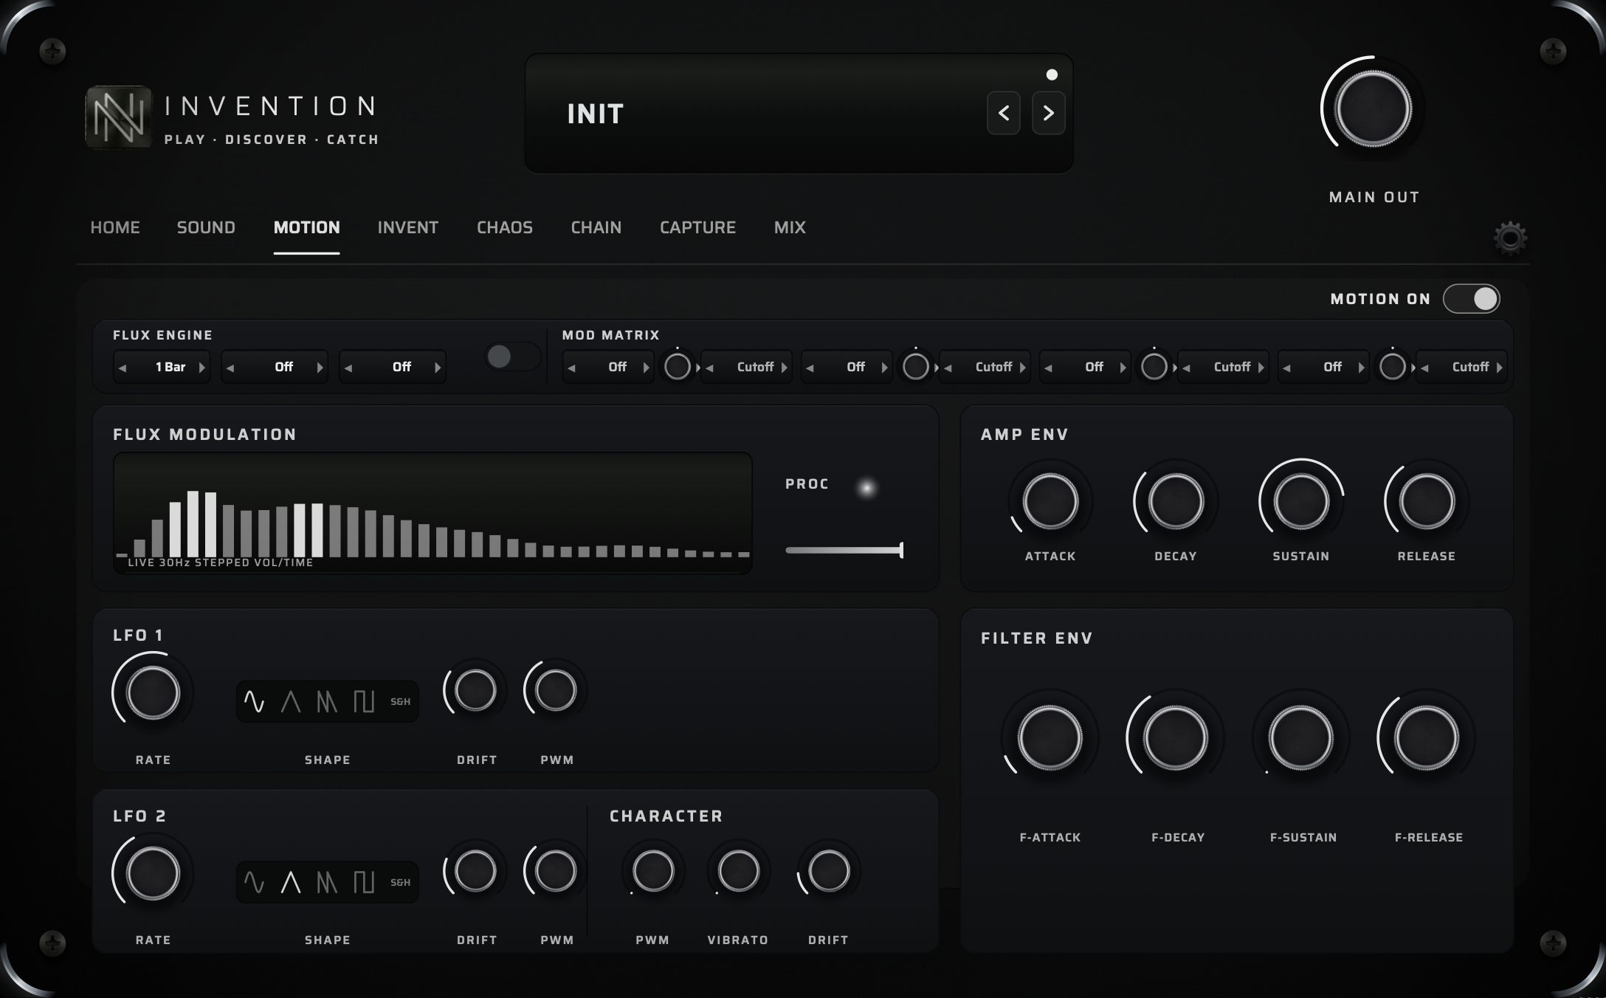Click the previous preset arrow button
1606x998 pixels.
pos(1004,113)
